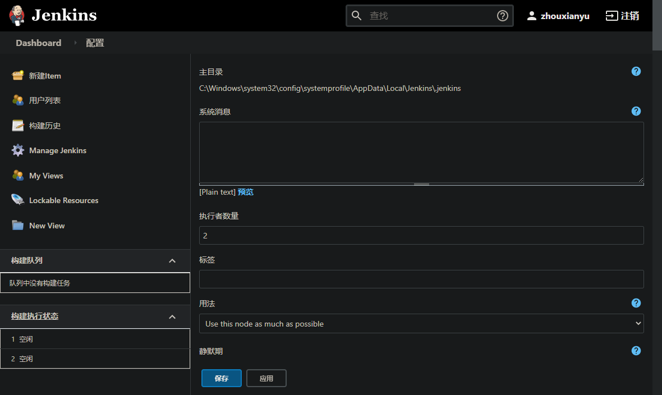Image resolution: width=662 pixels, height=395 pixels.
Task: Open Lockable Resources sidebar link
Action: coord(64,200)
